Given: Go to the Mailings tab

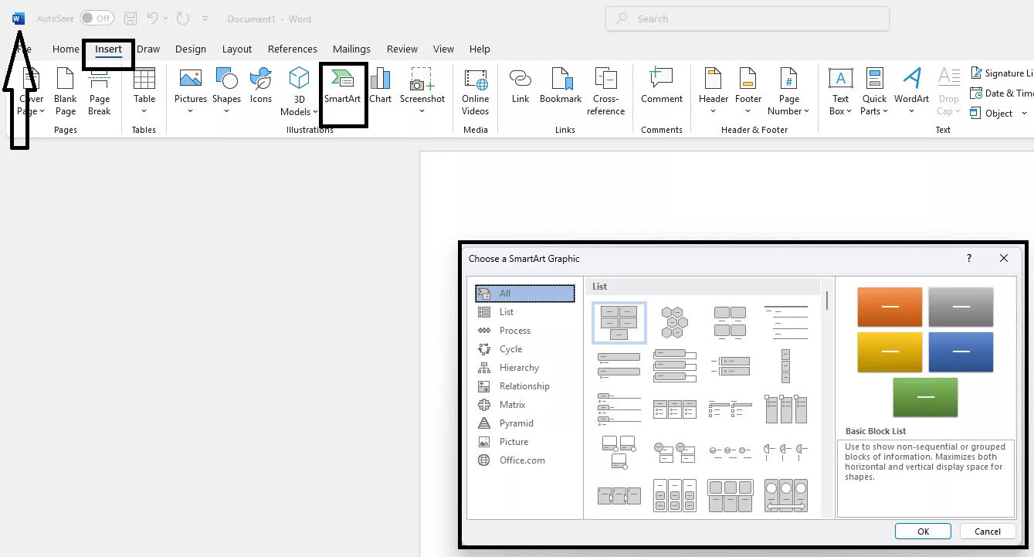Looking at the screenshot, I should (x=351, y=49).
